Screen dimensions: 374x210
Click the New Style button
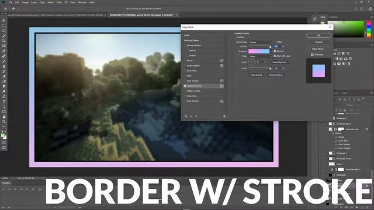click(x=318, y=49)
